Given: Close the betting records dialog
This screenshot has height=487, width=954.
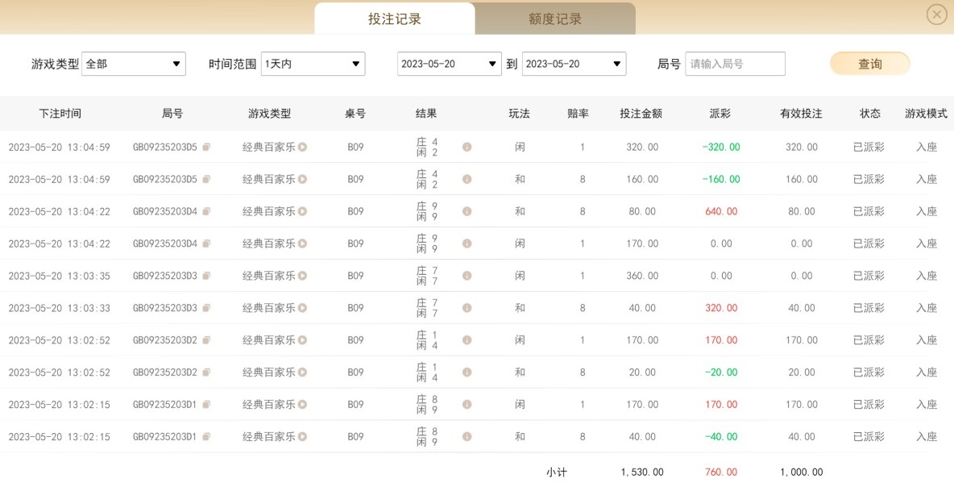Looking at the screenshot, I should pyautogui.click(x=936, y=15).
